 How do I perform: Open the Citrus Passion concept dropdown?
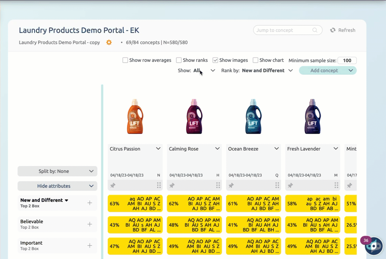click(x=158, y=149)
